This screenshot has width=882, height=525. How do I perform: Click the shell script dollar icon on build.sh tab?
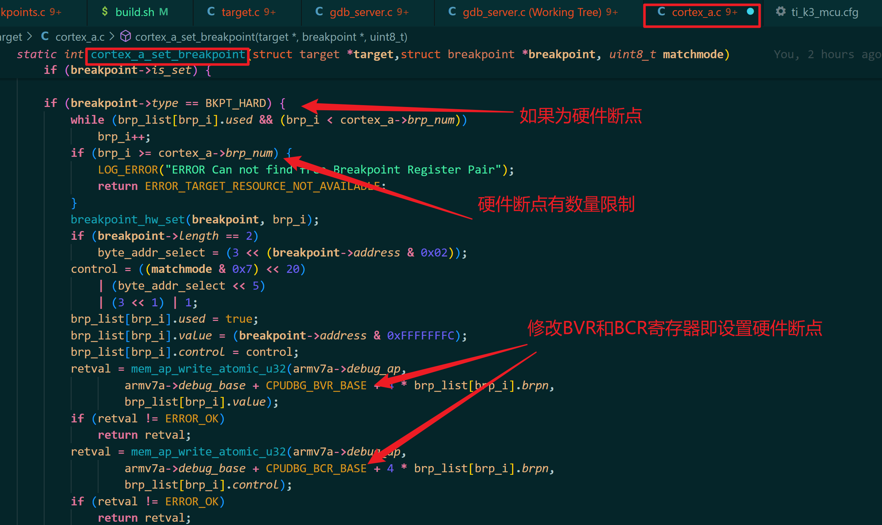click(x=105, y=12)
